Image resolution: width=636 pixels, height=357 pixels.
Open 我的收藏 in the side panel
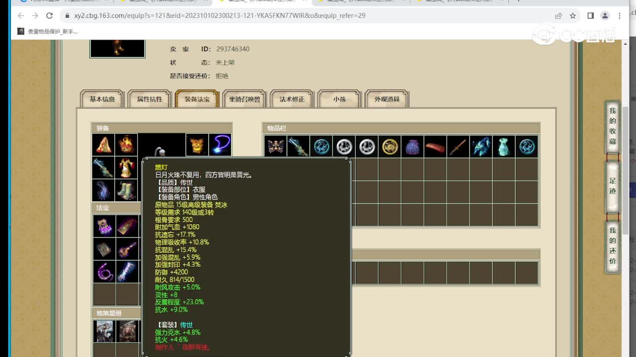[613, 126]
